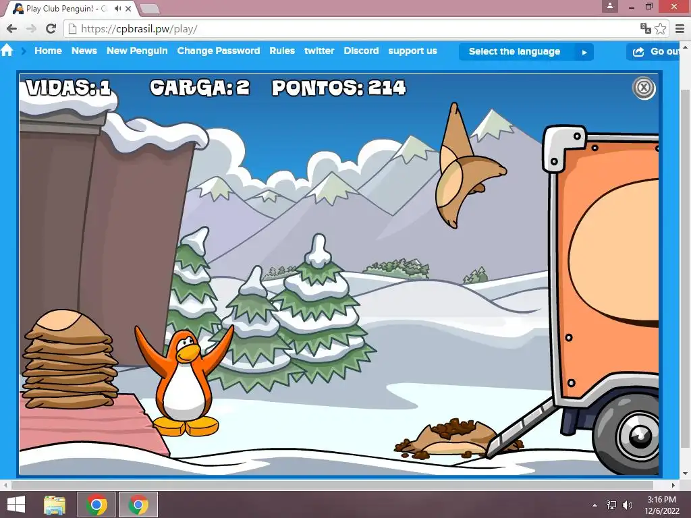The image size is (691, 518).
Task: Open the Windows Start button
Action: [16, 505]
